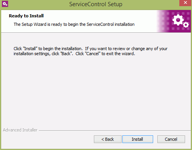
Task: Click empty title bar area beside app icon
Action: (x=38, y=4)
